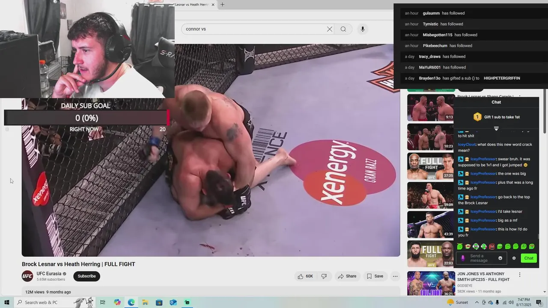Dislike the Brock Lesnar video

click(324, 276)
